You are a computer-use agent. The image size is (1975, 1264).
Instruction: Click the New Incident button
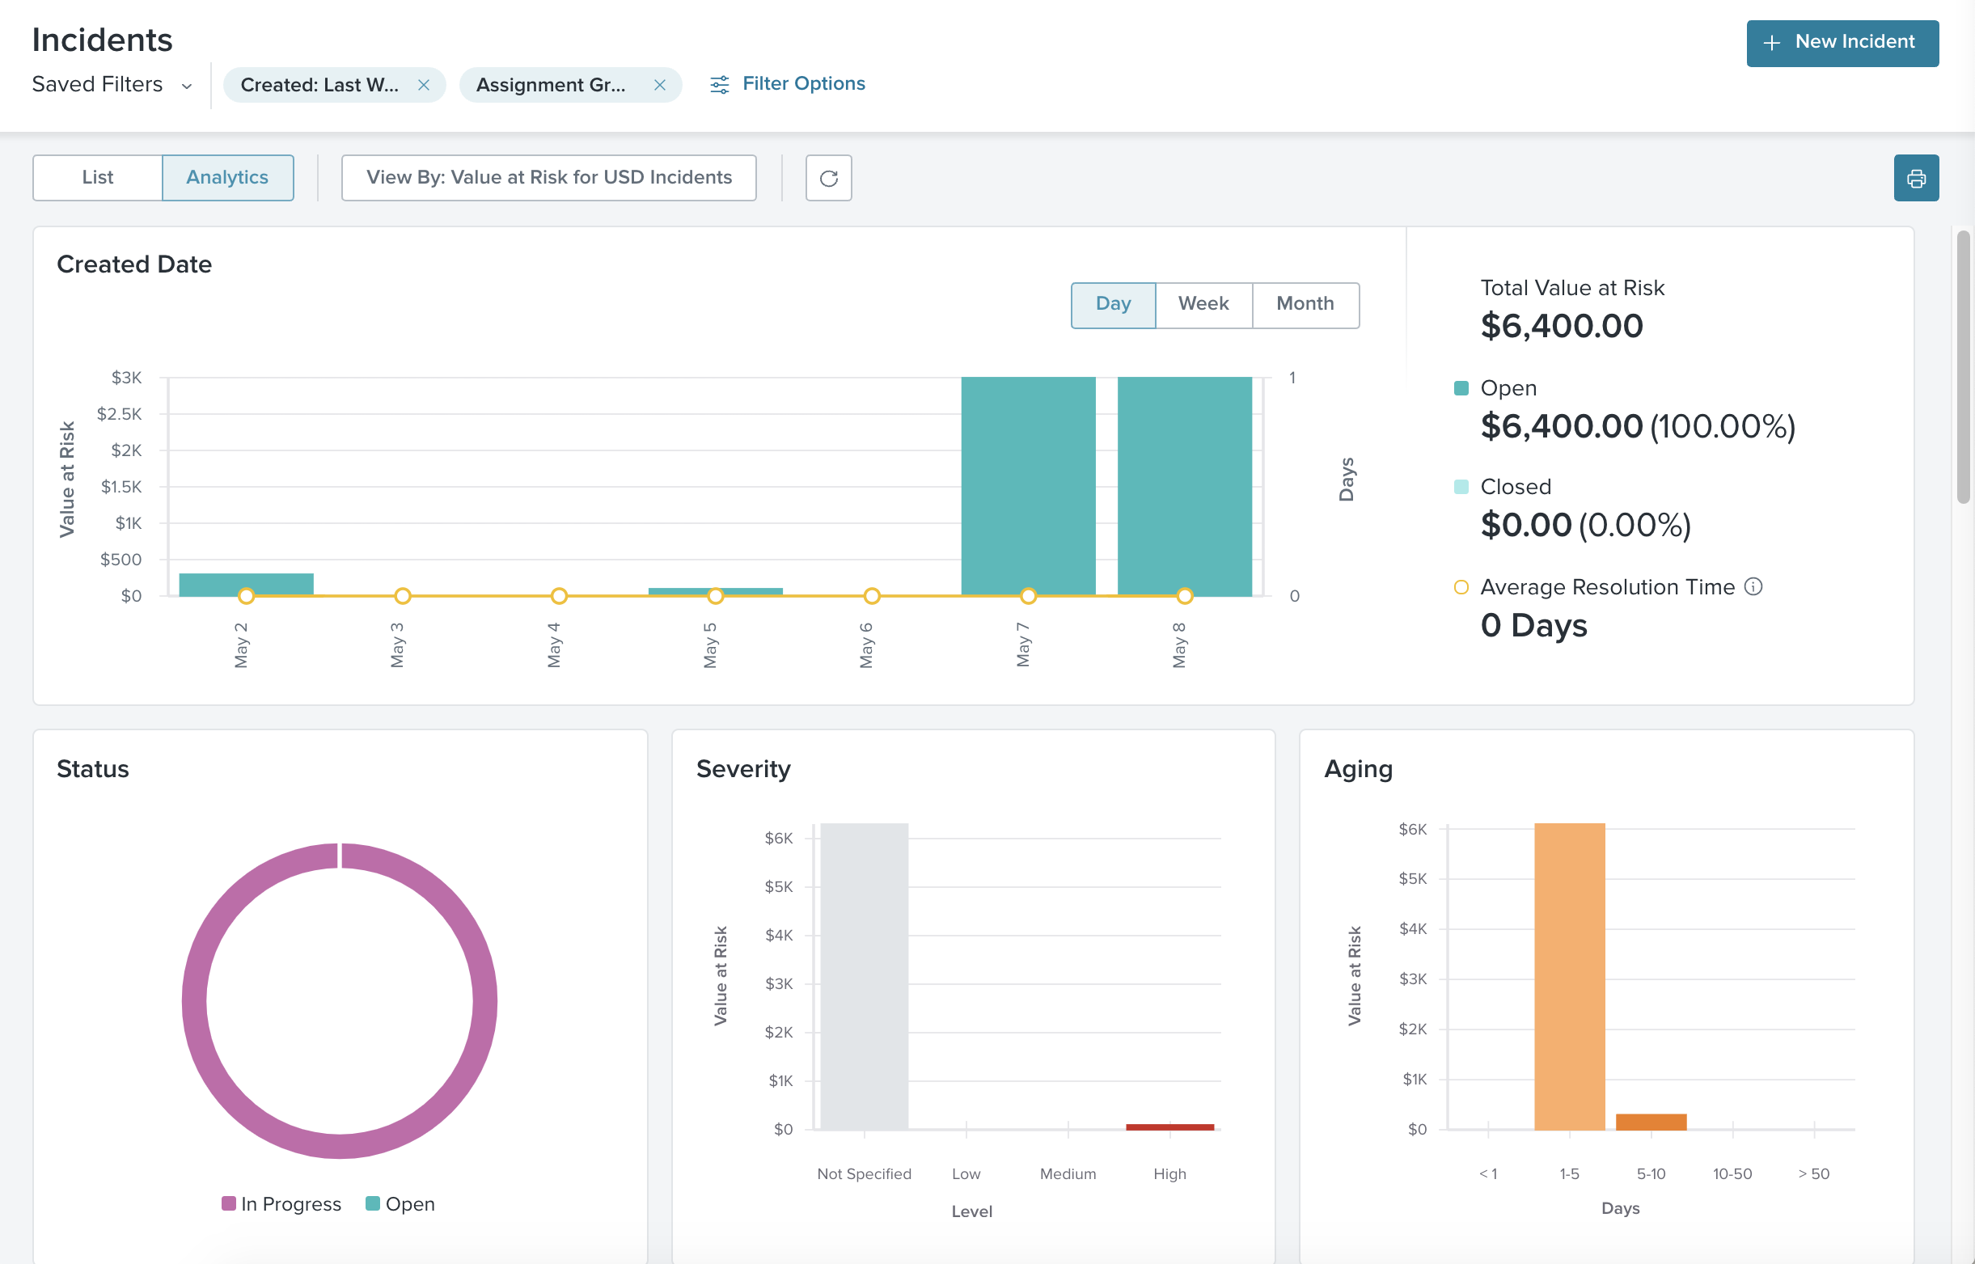click(x=1842, y=43)
